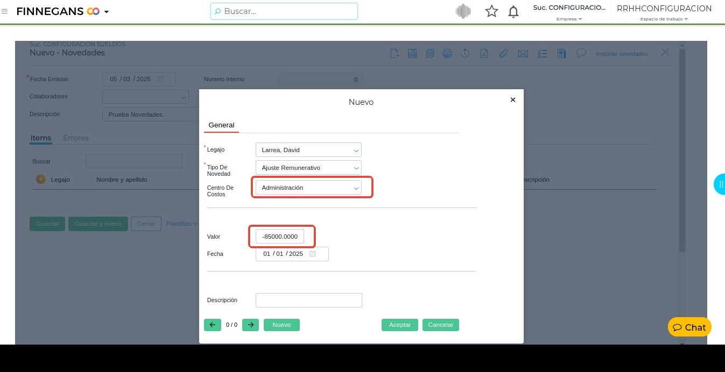
Task: Select the General tab in Nuevo dialog
Action: pyautogui.click(x=221, y=125)
